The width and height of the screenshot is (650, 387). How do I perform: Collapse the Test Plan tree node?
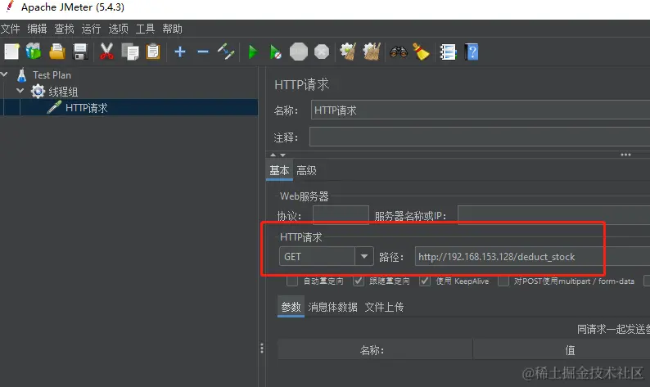point(5,74)
